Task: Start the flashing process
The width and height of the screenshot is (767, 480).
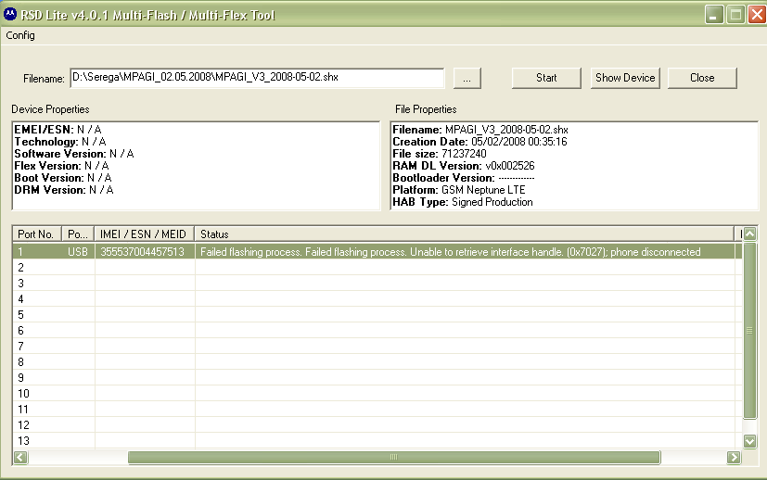Action: point(546,78)
